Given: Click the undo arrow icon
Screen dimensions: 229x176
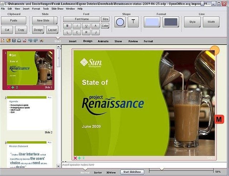Looking at the screenshot, I should pyautogui.click(x=30, y=41).
